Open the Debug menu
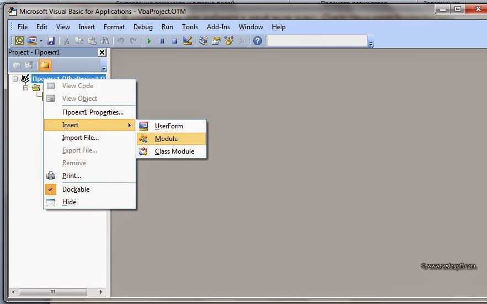This screenshot has width=487, height=304. 143,28
